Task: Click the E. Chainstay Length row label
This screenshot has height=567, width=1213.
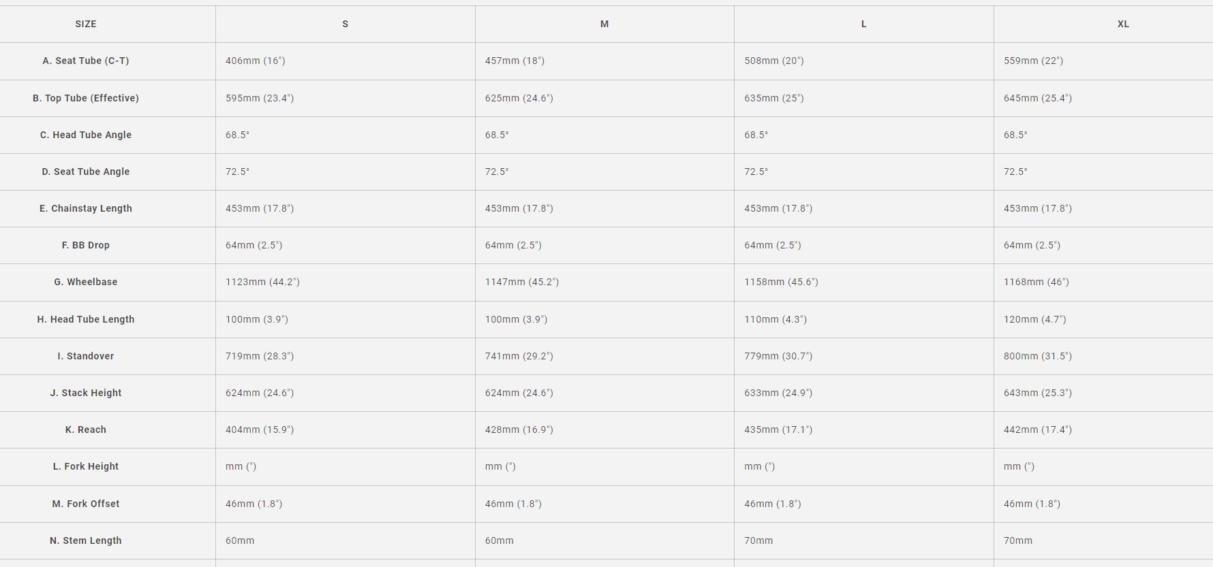Action: point(86,208)
